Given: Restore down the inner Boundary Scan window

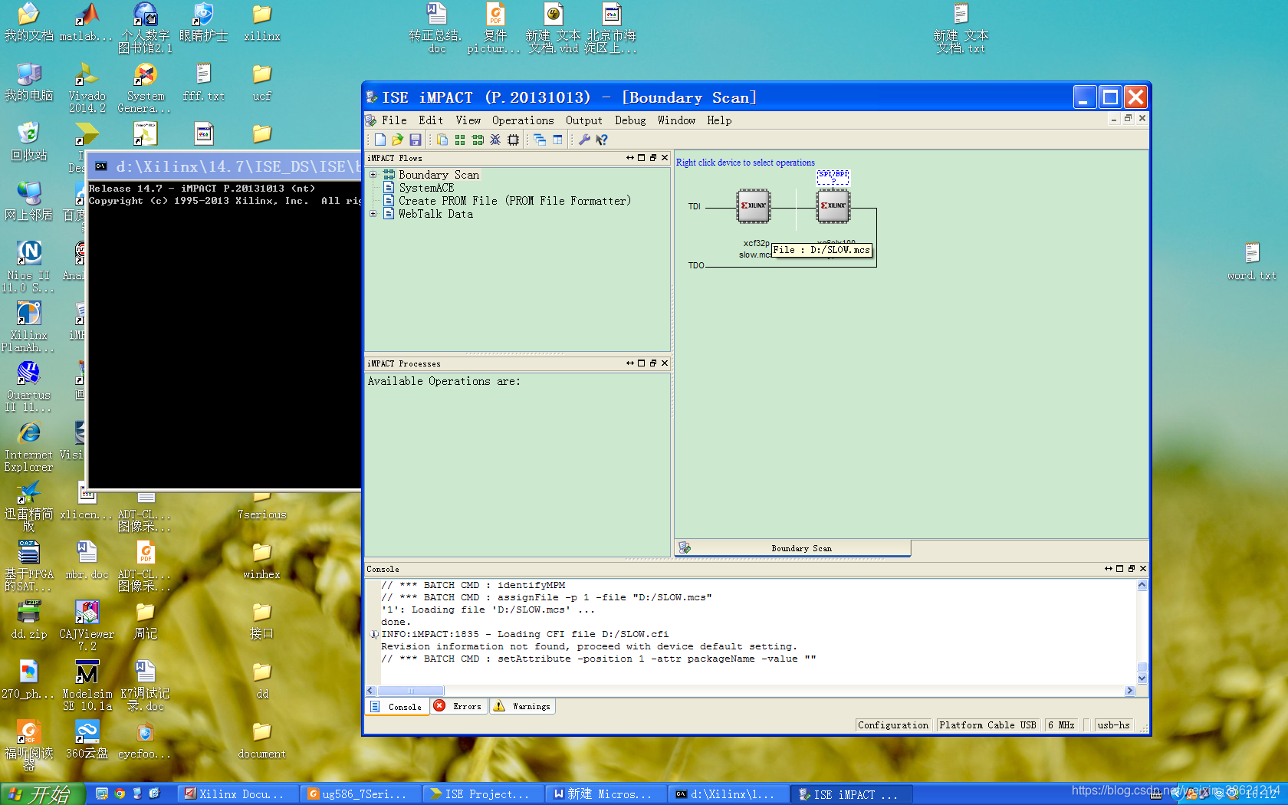Looking at the screenshot, I should [1128, 119].
